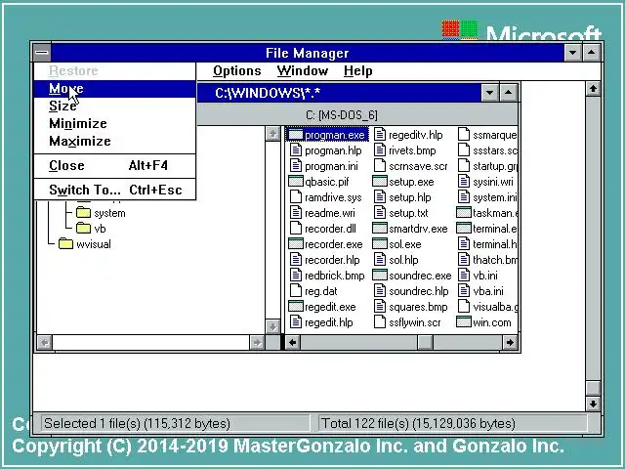Select the soundrec.exe program icon
Image resolution: width=625 pixels, height=469 pixels.
(380, 276)
